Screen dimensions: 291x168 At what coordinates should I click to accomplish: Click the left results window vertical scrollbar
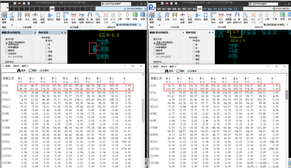[143, 111]
